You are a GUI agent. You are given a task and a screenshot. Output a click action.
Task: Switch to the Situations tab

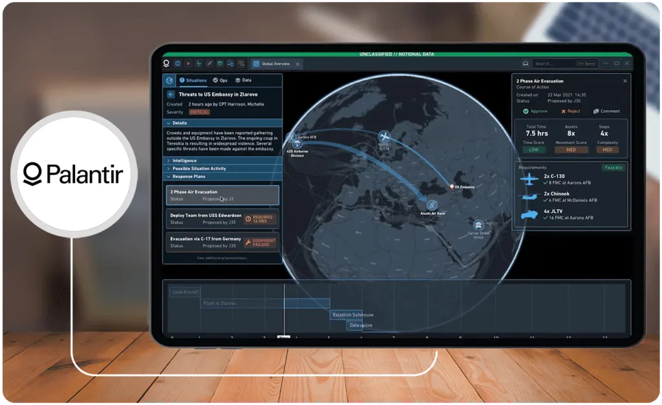point(193,80)
